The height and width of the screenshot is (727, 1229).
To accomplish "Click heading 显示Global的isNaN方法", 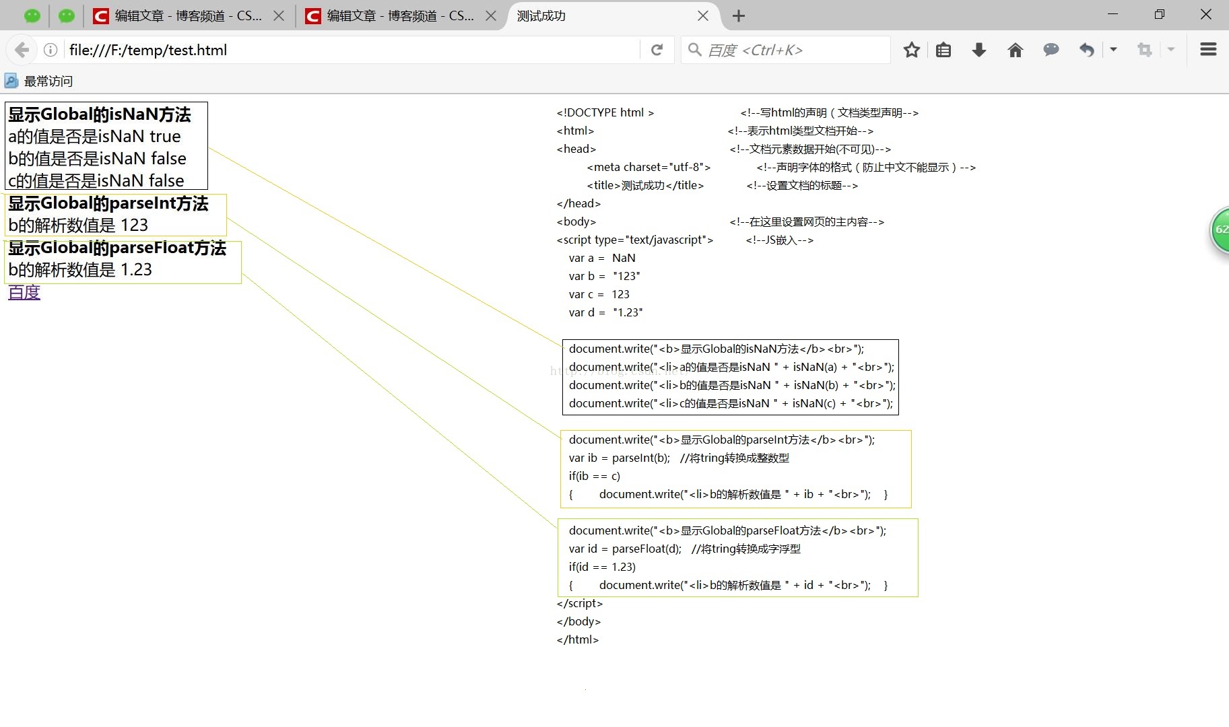I will [x=100, y=114].
